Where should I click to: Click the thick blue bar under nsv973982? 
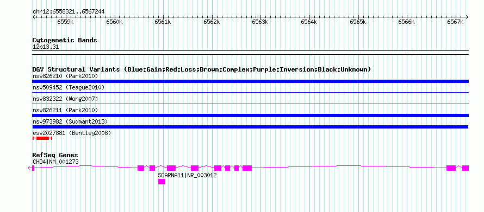tap(250, 127)
